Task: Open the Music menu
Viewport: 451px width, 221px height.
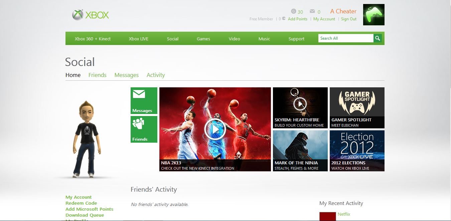Action: 264,39
